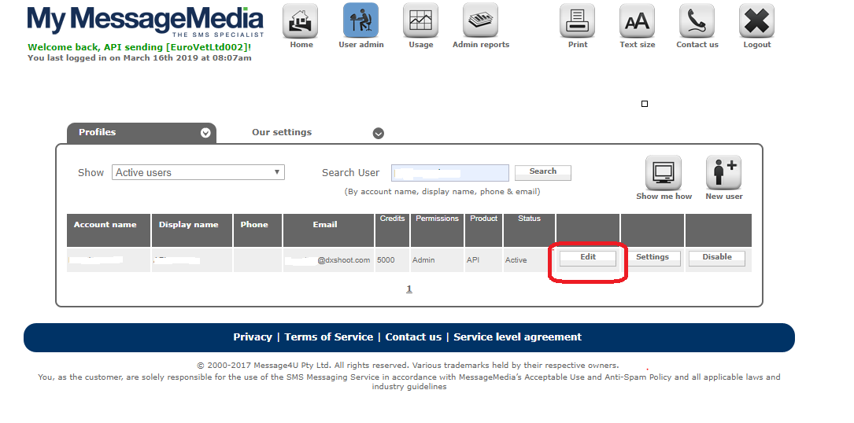854x423 pixels.
Task: Click the Credits column header
Action: point(392,230)
